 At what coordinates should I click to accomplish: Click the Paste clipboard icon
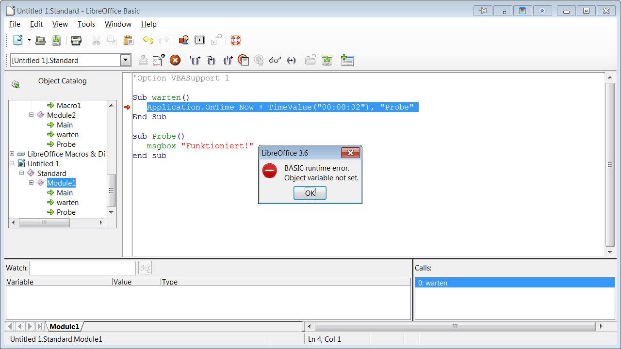128,40
